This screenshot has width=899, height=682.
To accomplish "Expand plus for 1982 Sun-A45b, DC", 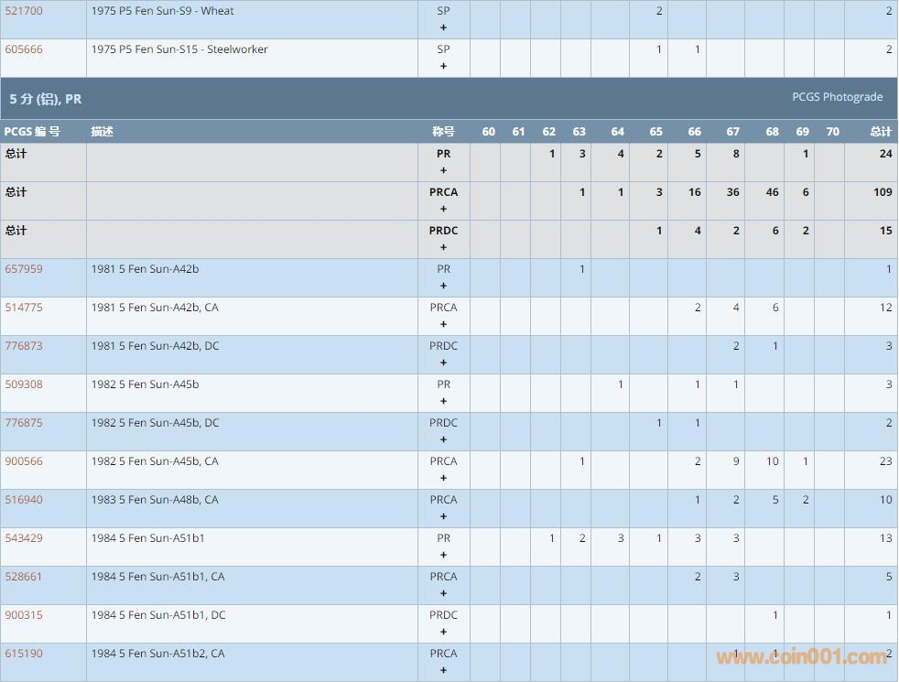I will [443, 439].
